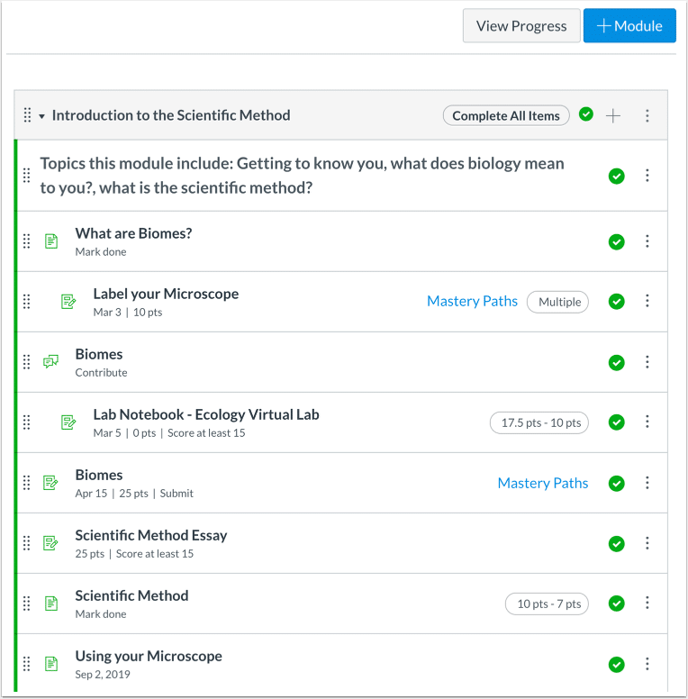Click the discussion icon beside Biomes Contribute
The height and width of the screenshot is (699, 688).
click(x=51, y=362)
